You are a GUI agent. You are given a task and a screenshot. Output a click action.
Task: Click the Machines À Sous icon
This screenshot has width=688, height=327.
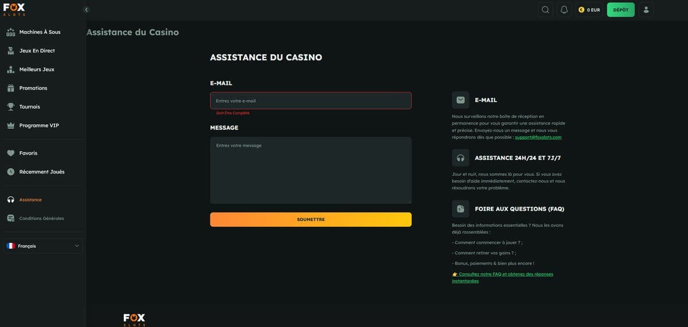click(10, 32)
